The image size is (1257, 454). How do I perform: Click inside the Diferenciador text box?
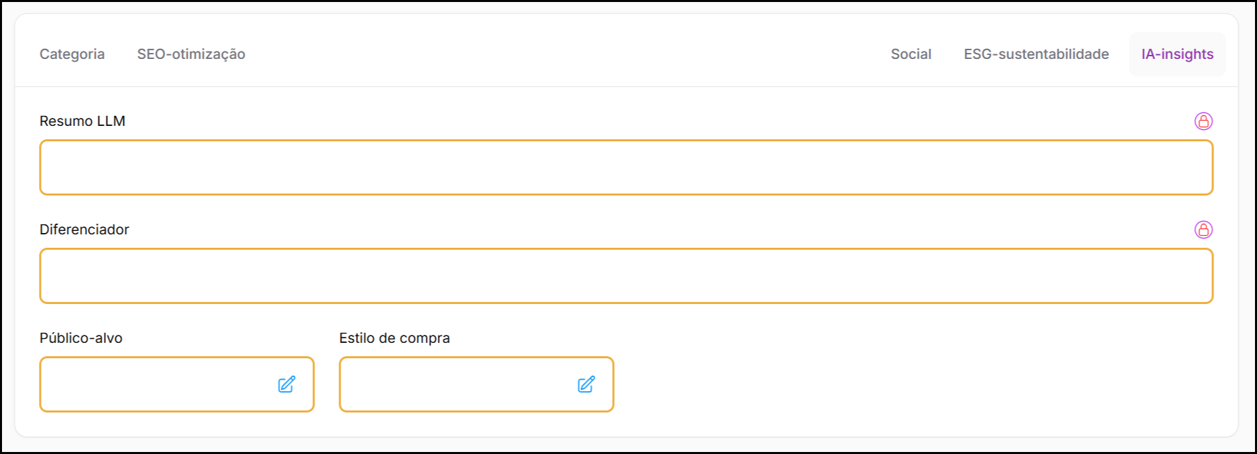625,276
